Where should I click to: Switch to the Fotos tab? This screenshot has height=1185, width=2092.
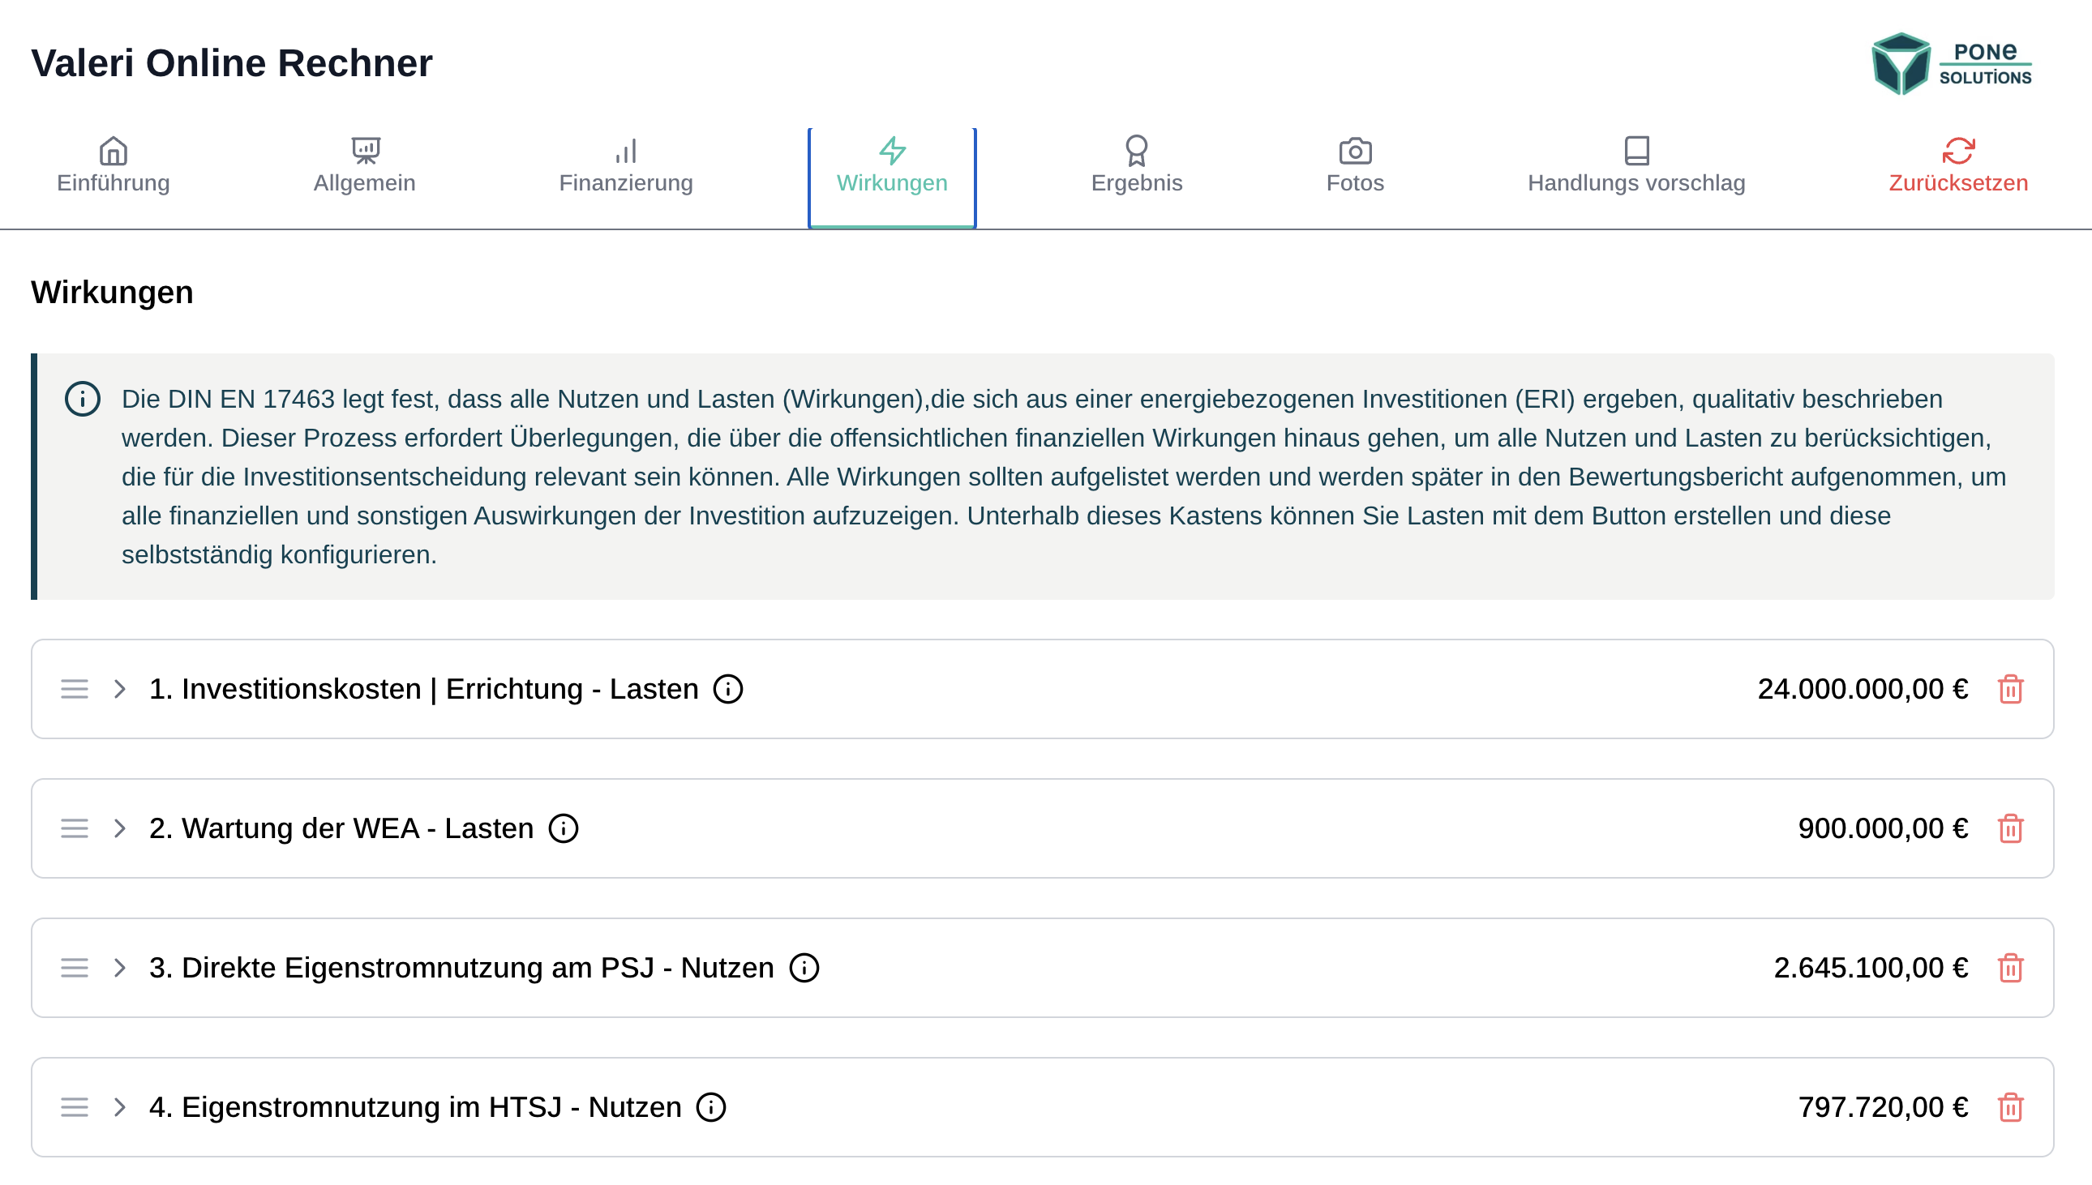coord(1354,166)
